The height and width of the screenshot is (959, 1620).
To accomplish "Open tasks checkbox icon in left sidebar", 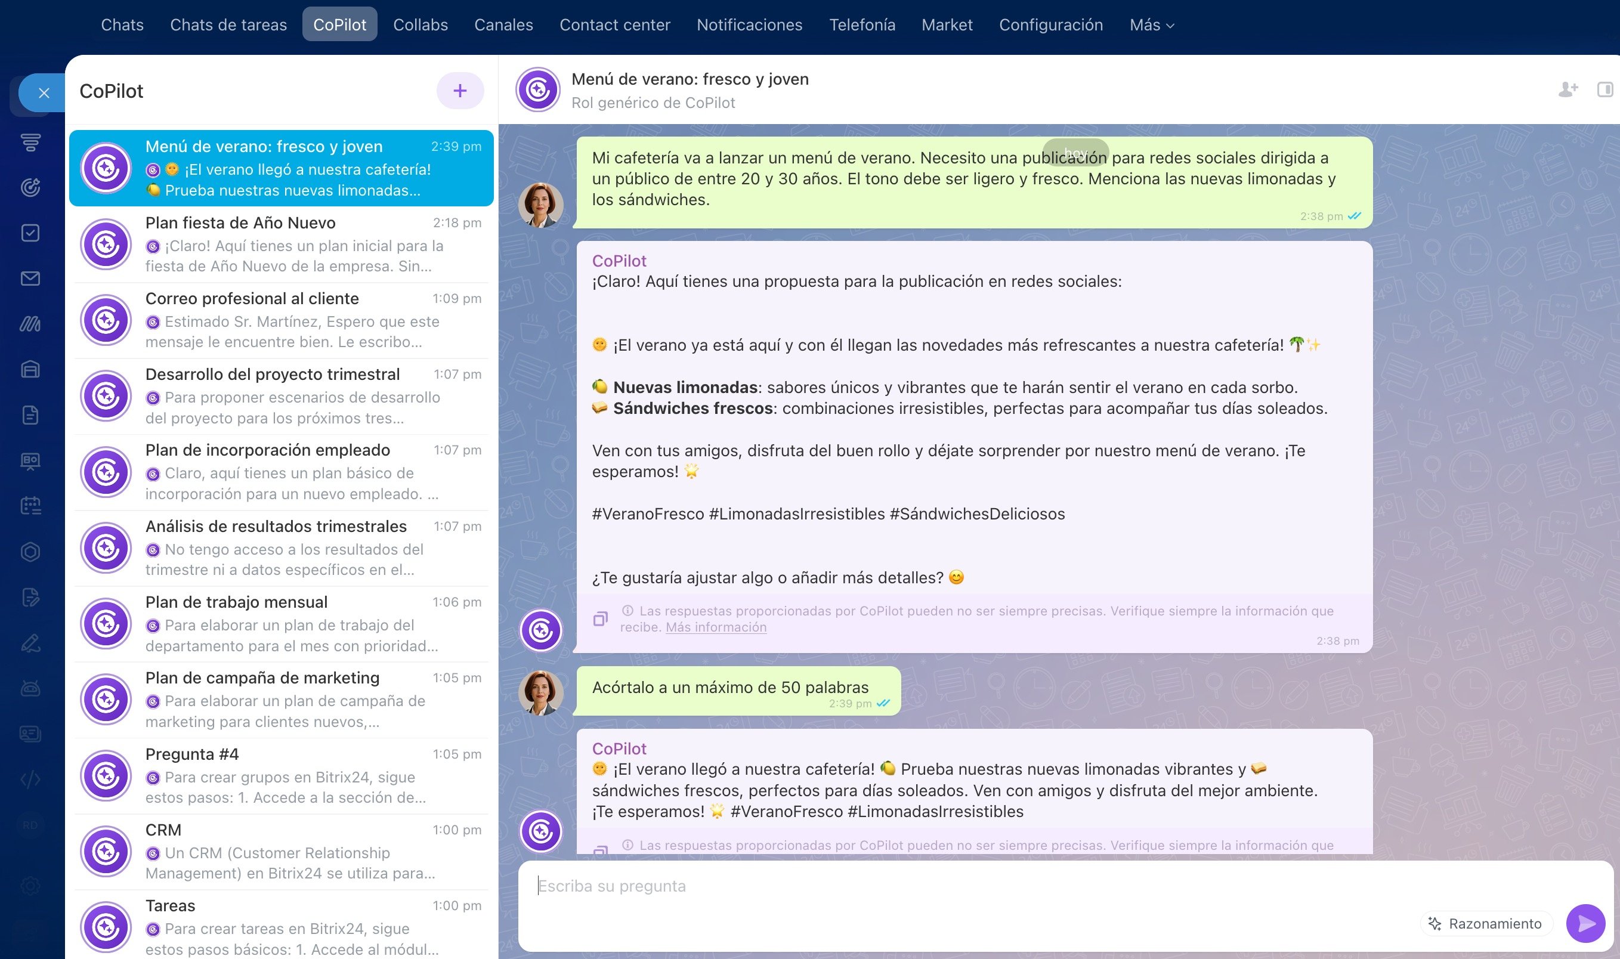I will (30, 233).
